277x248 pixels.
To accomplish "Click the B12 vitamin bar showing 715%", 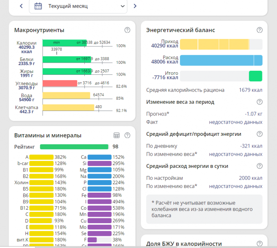I will (x=42, y=208).
